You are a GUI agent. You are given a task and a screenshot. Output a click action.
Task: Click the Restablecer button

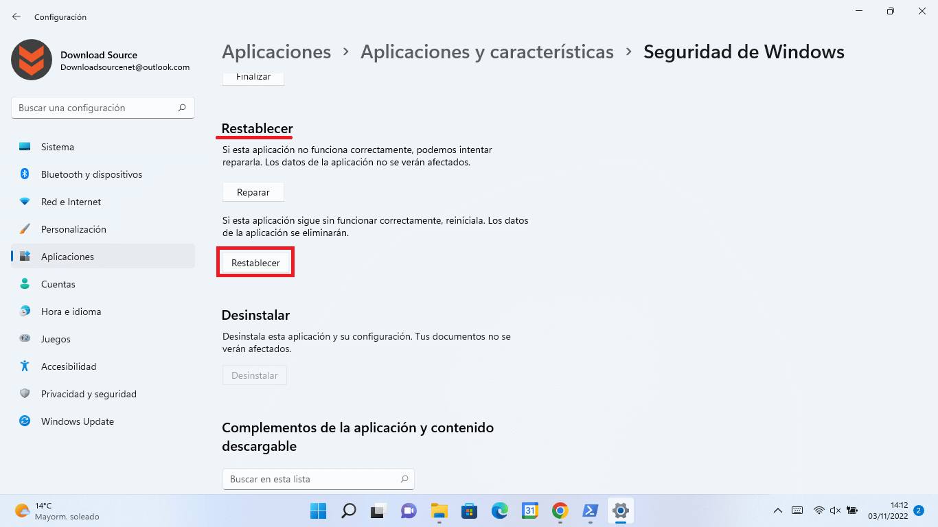tap(255, 263)
